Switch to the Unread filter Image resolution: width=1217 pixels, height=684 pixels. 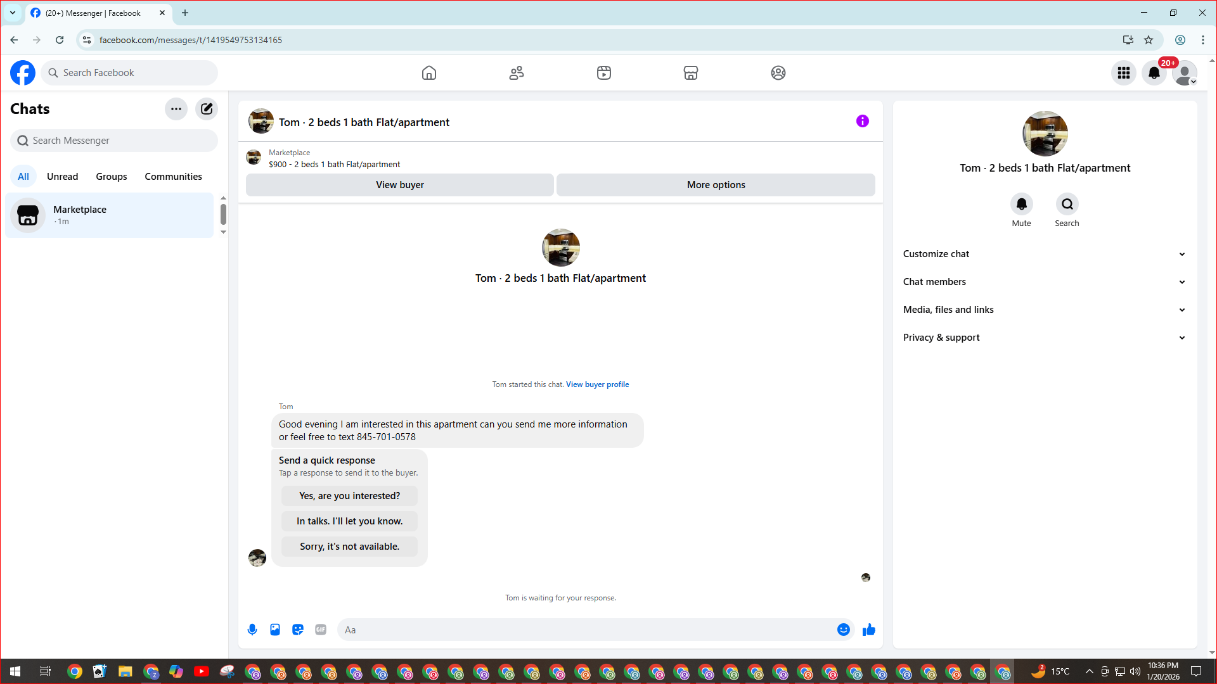pos(63,177)
